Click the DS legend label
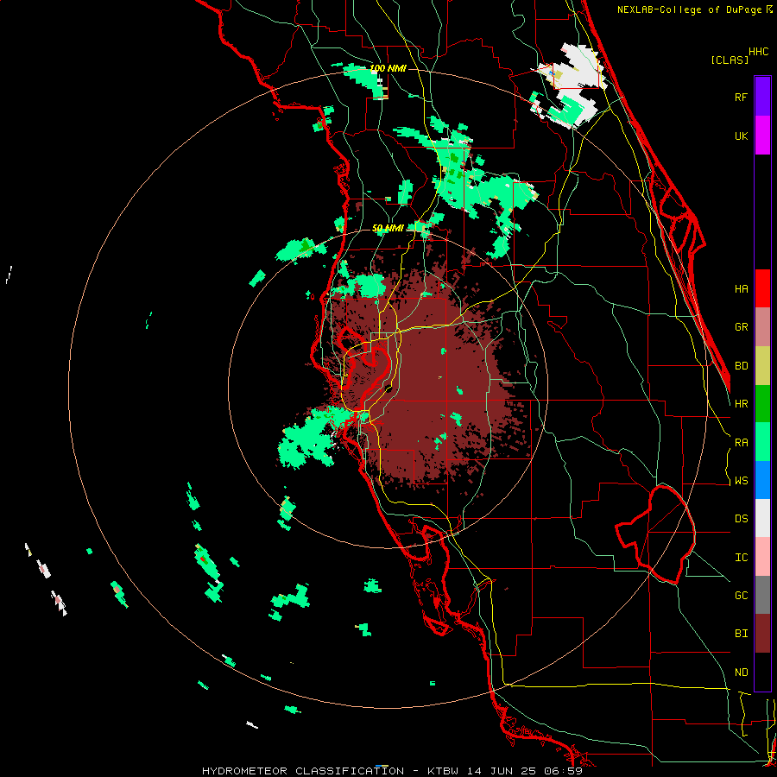 click(741, 519)
